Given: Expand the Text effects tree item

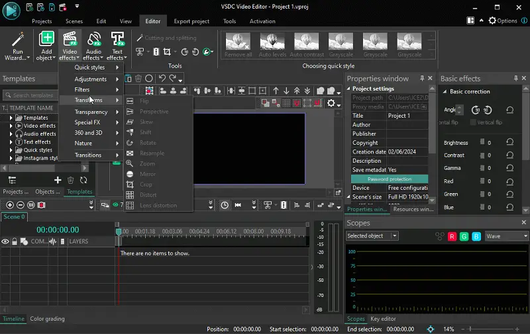Looking at the screenshot, I should tap(11, 142).
